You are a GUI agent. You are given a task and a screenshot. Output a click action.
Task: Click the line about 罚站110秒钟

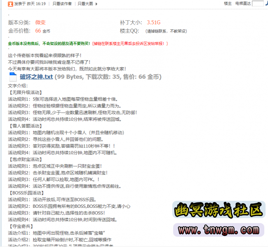(61, 146)
